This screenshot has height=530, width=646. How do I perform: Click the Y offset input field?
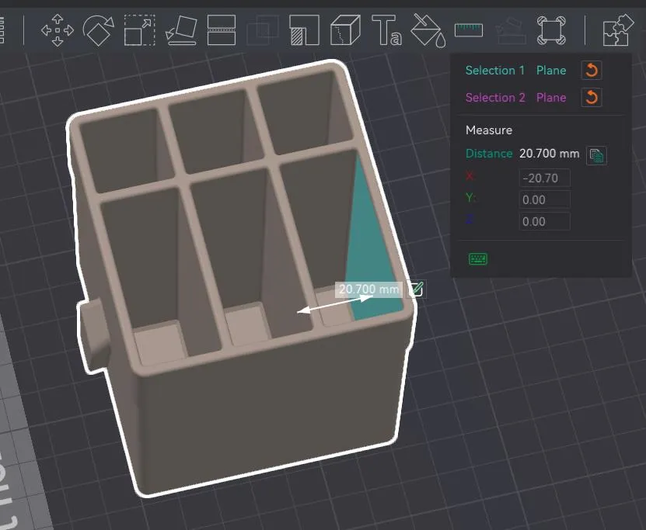pos(544,199)
